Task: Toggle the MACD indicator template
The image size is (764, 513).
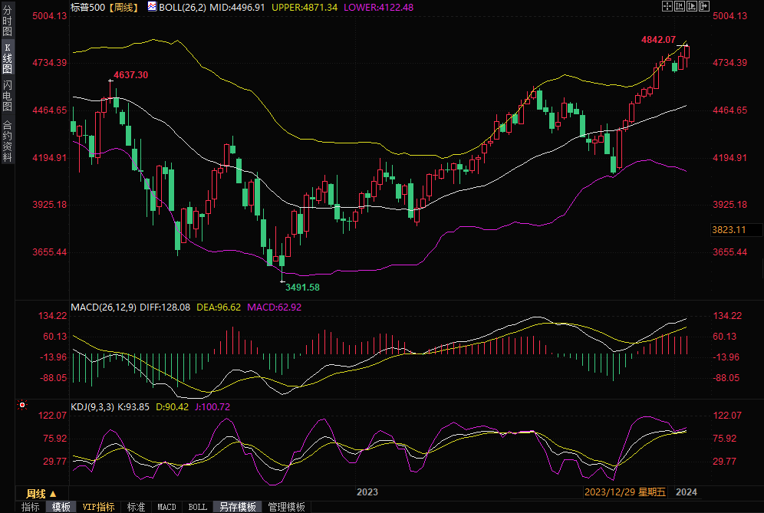Action: [x=166, y=507]
